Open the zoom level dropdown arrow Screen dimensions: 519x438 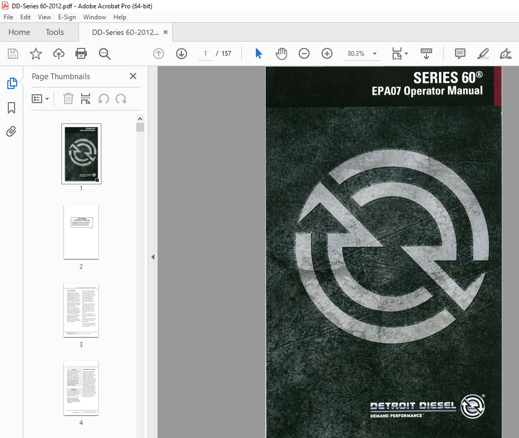[x=374, y=54]
